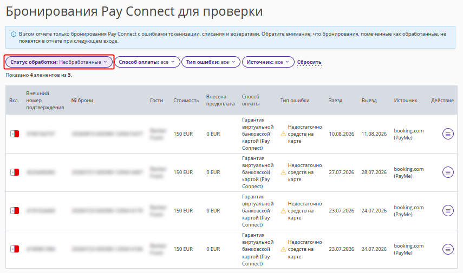Click the Стоимость column header
This screenshot has height=273, width=463.
coord(186,100)
